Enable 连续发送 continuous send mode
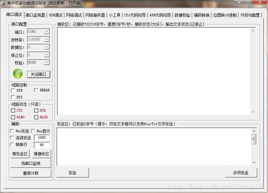The height and width of the screenshot is (193, 268). 12,138
